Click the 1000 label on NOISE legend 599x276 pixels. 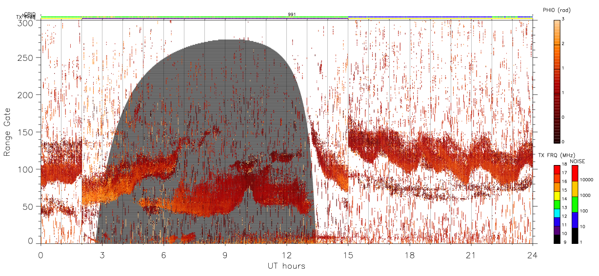585,195
